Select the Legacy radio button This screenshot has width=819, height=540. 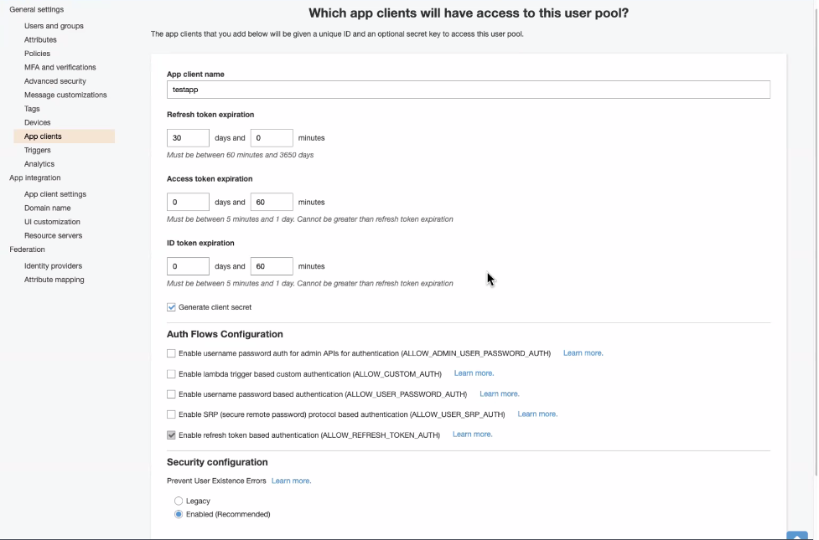coord(179,501)
